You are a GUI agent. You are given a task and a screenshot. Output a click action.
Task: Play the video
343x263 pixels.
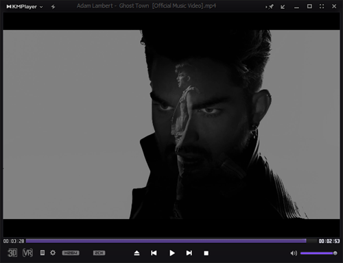(172, 253)
